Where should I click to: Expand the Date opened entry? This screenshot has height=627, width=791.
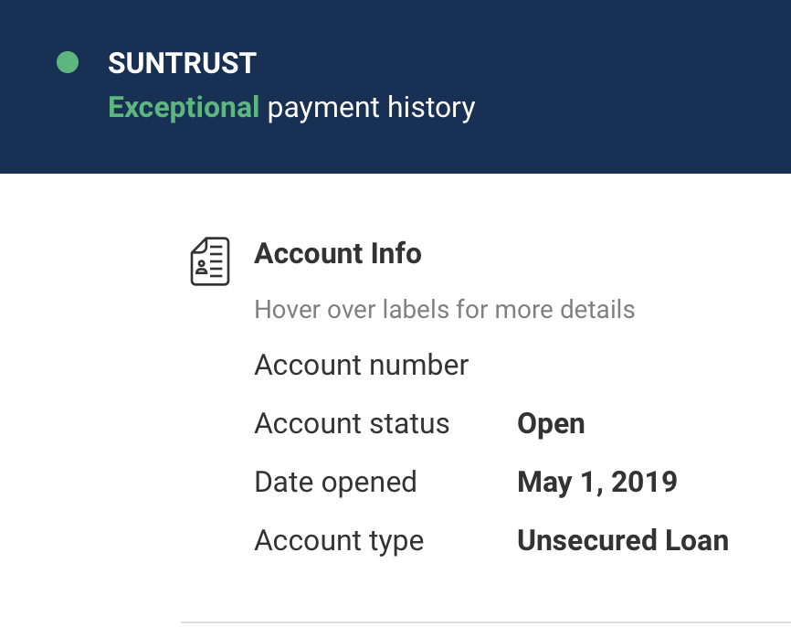[335, 482]
